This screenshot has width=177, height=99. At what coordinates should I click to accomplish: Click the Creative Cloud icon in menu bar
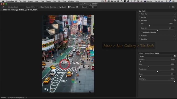[109, 1]
